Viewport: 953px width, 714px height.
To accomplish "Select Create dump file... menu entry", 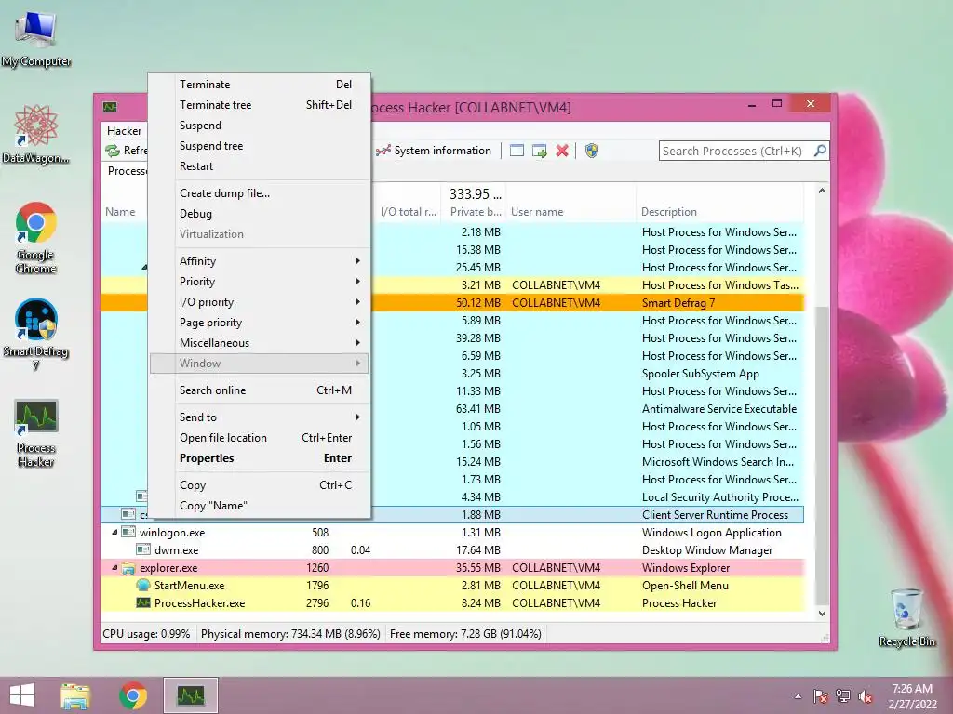I will (x=261, y=193).
